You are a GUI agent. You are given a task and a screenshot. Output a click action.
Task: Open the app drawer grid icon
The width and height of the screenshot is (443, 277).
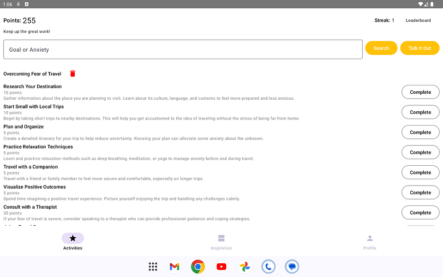tap(153, 266)
